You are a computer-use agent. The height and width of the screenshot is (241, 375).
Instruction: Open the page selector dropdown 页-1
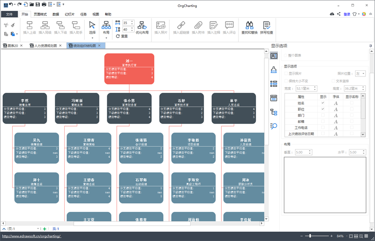point(38,229)
